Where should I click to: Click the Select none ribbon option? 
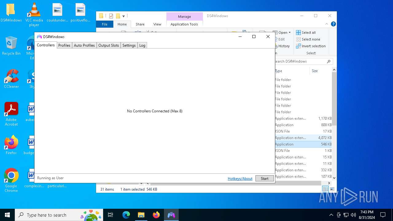(x=308, y=39)
